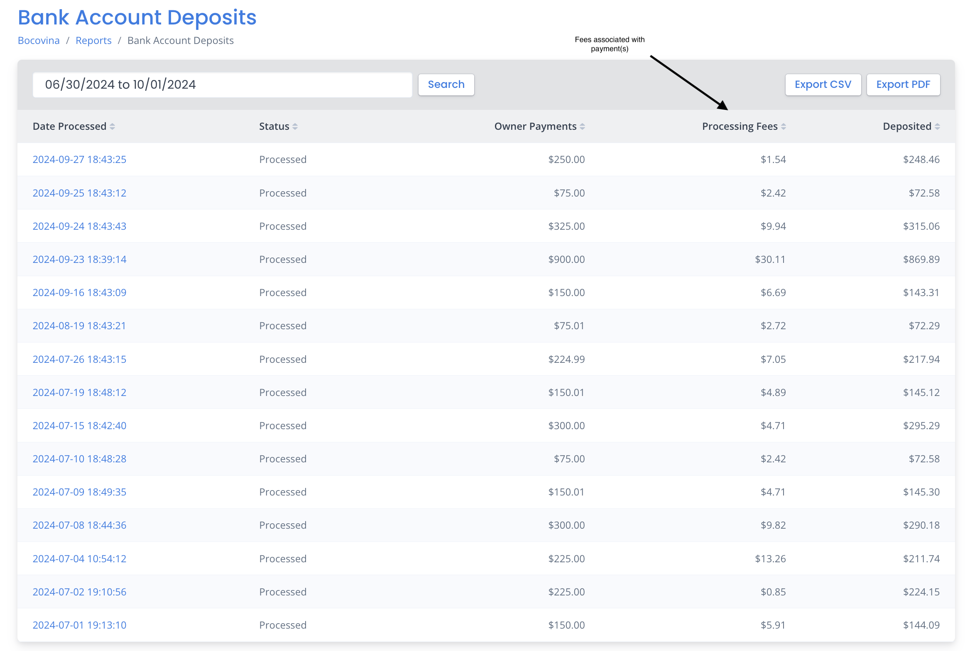Screen dimensions: 965x651
Task: Open deposit 2024-09-27 18:43:25
Action: click(x=79, y=160)
